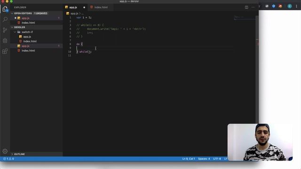Click the webcam video overlay
Viewport: 301px width, 169px height.
click(x=260, y=142)
